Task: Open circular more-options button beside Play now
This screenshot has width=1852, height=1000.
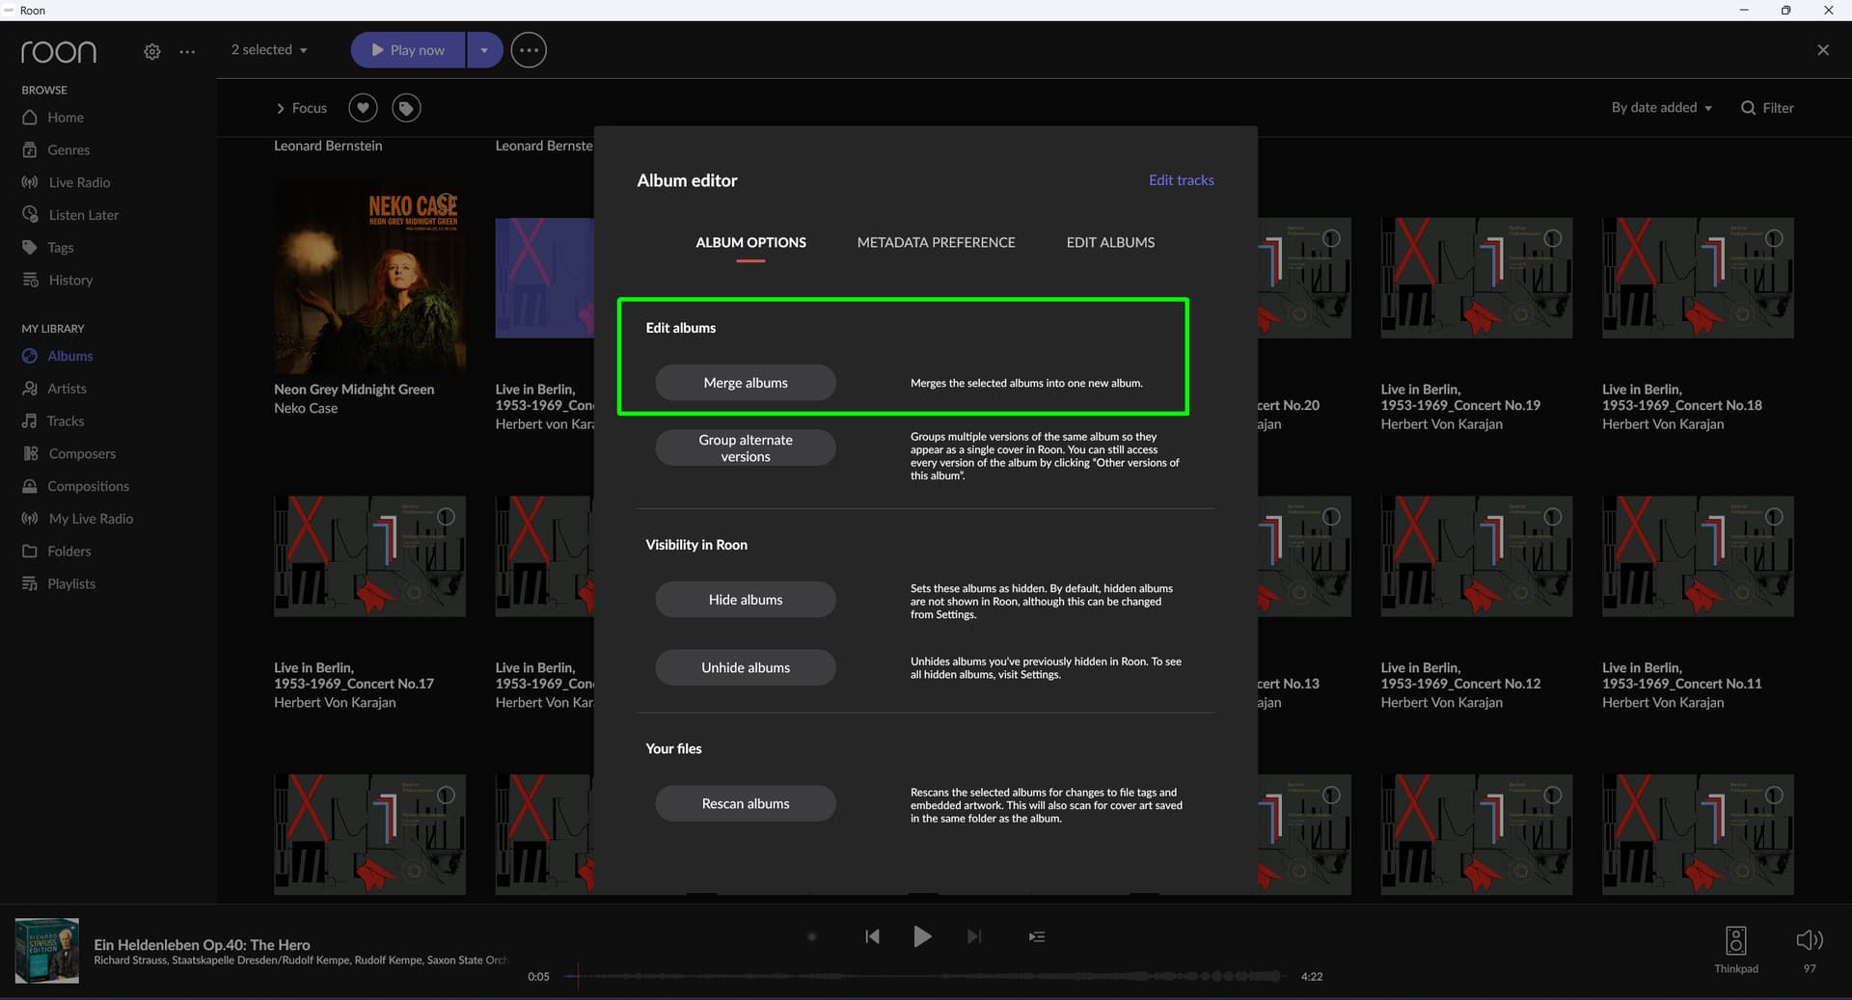Action: (528, 50)
